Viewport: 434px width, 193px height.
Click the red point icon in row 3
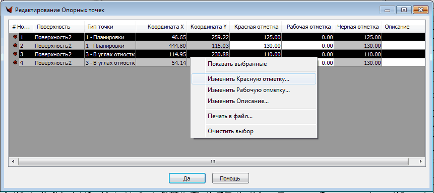tap(15, 54)
